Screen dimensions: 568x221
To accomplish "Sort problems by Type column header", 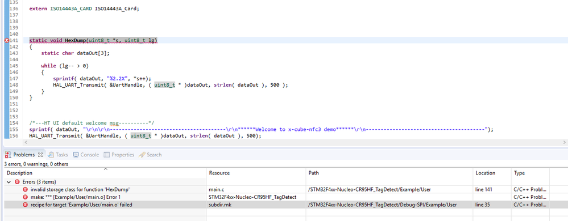I will [530, 173].
